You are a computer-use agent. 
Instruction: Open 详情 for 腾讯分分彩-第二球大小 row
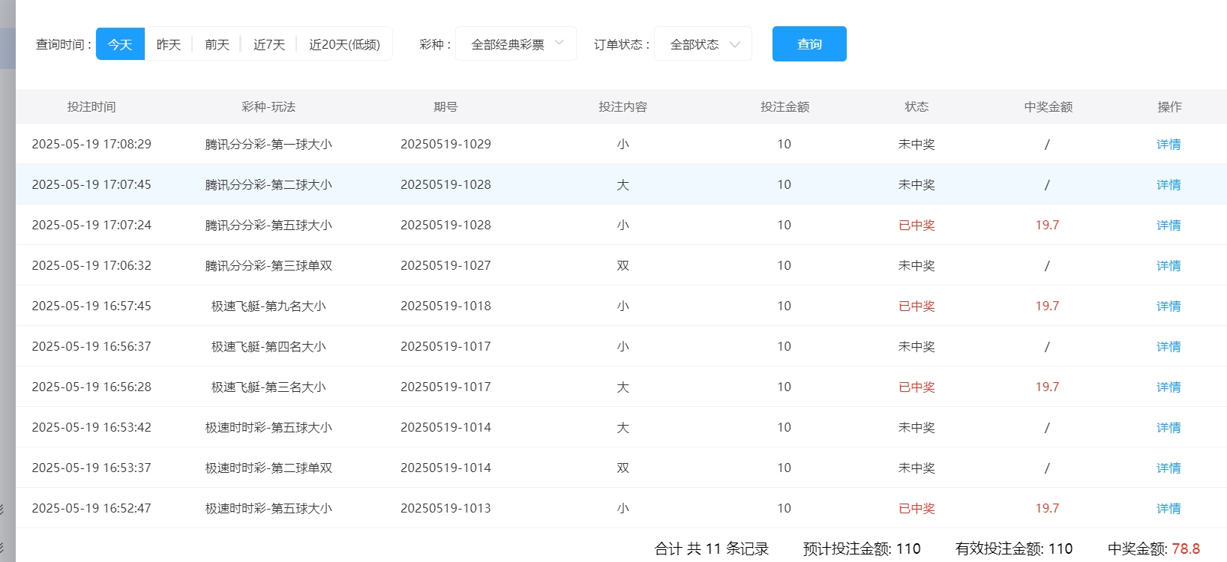coord(1168,184)
